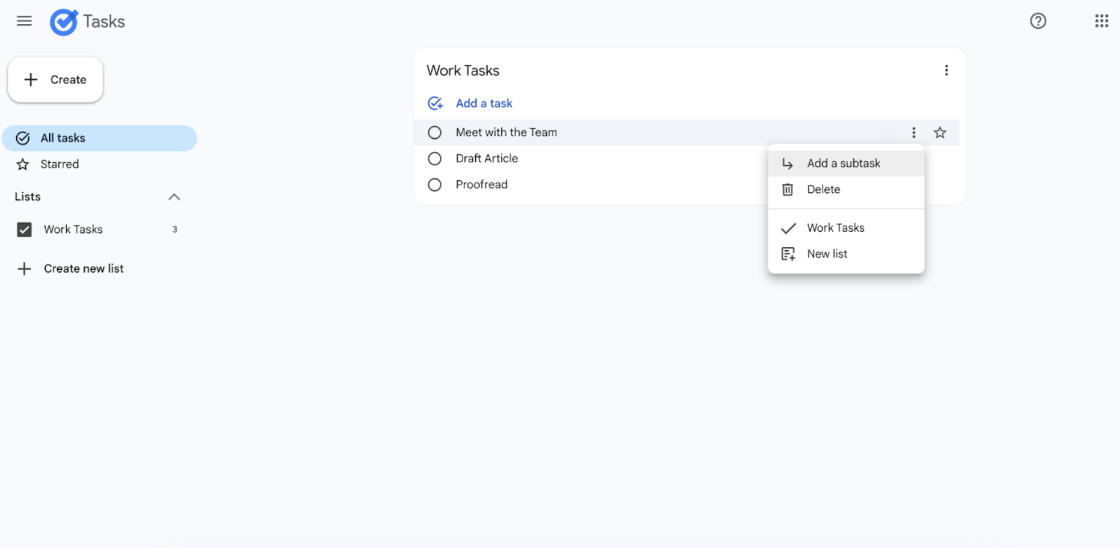Open the help question mark icon
Viewport: 1120px width, 549px height.
1038,21
